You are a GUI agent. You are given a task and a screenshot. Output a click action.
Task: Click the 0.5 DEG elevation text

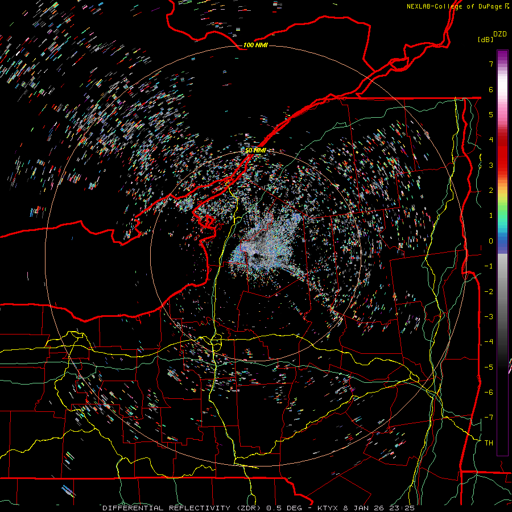[284, 508]
